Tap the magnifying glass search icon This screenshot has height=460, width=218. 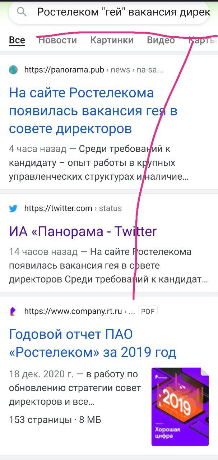point(22,12)
